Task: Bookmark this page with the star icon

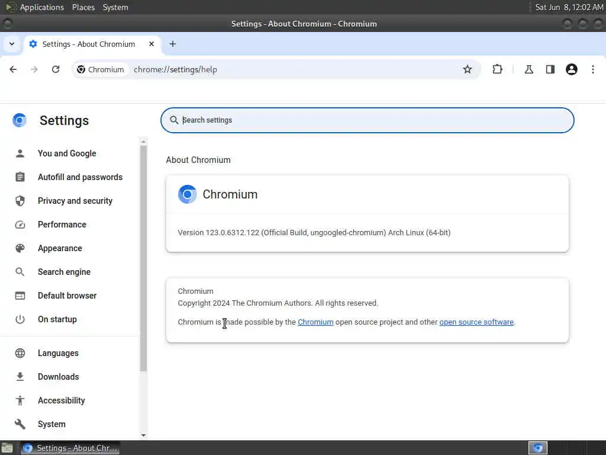Action: coord(468,69)
